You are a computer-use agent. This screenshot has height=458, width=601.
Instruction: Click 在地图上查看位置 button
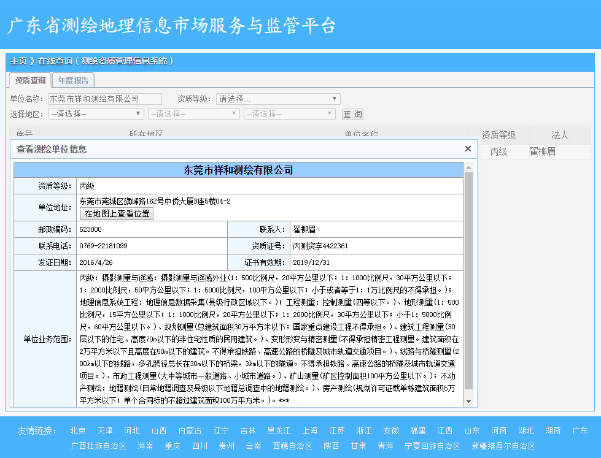coord(117,213)
